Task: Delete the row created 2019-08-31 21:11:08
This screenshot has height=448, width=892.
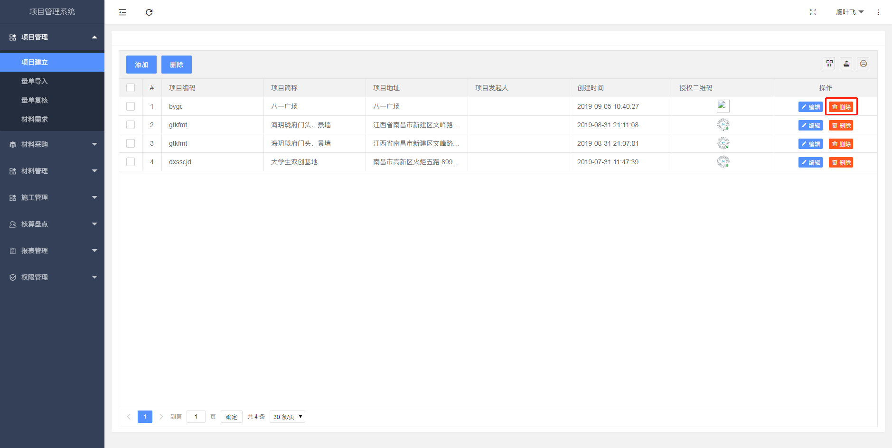Action: (841, 125)
